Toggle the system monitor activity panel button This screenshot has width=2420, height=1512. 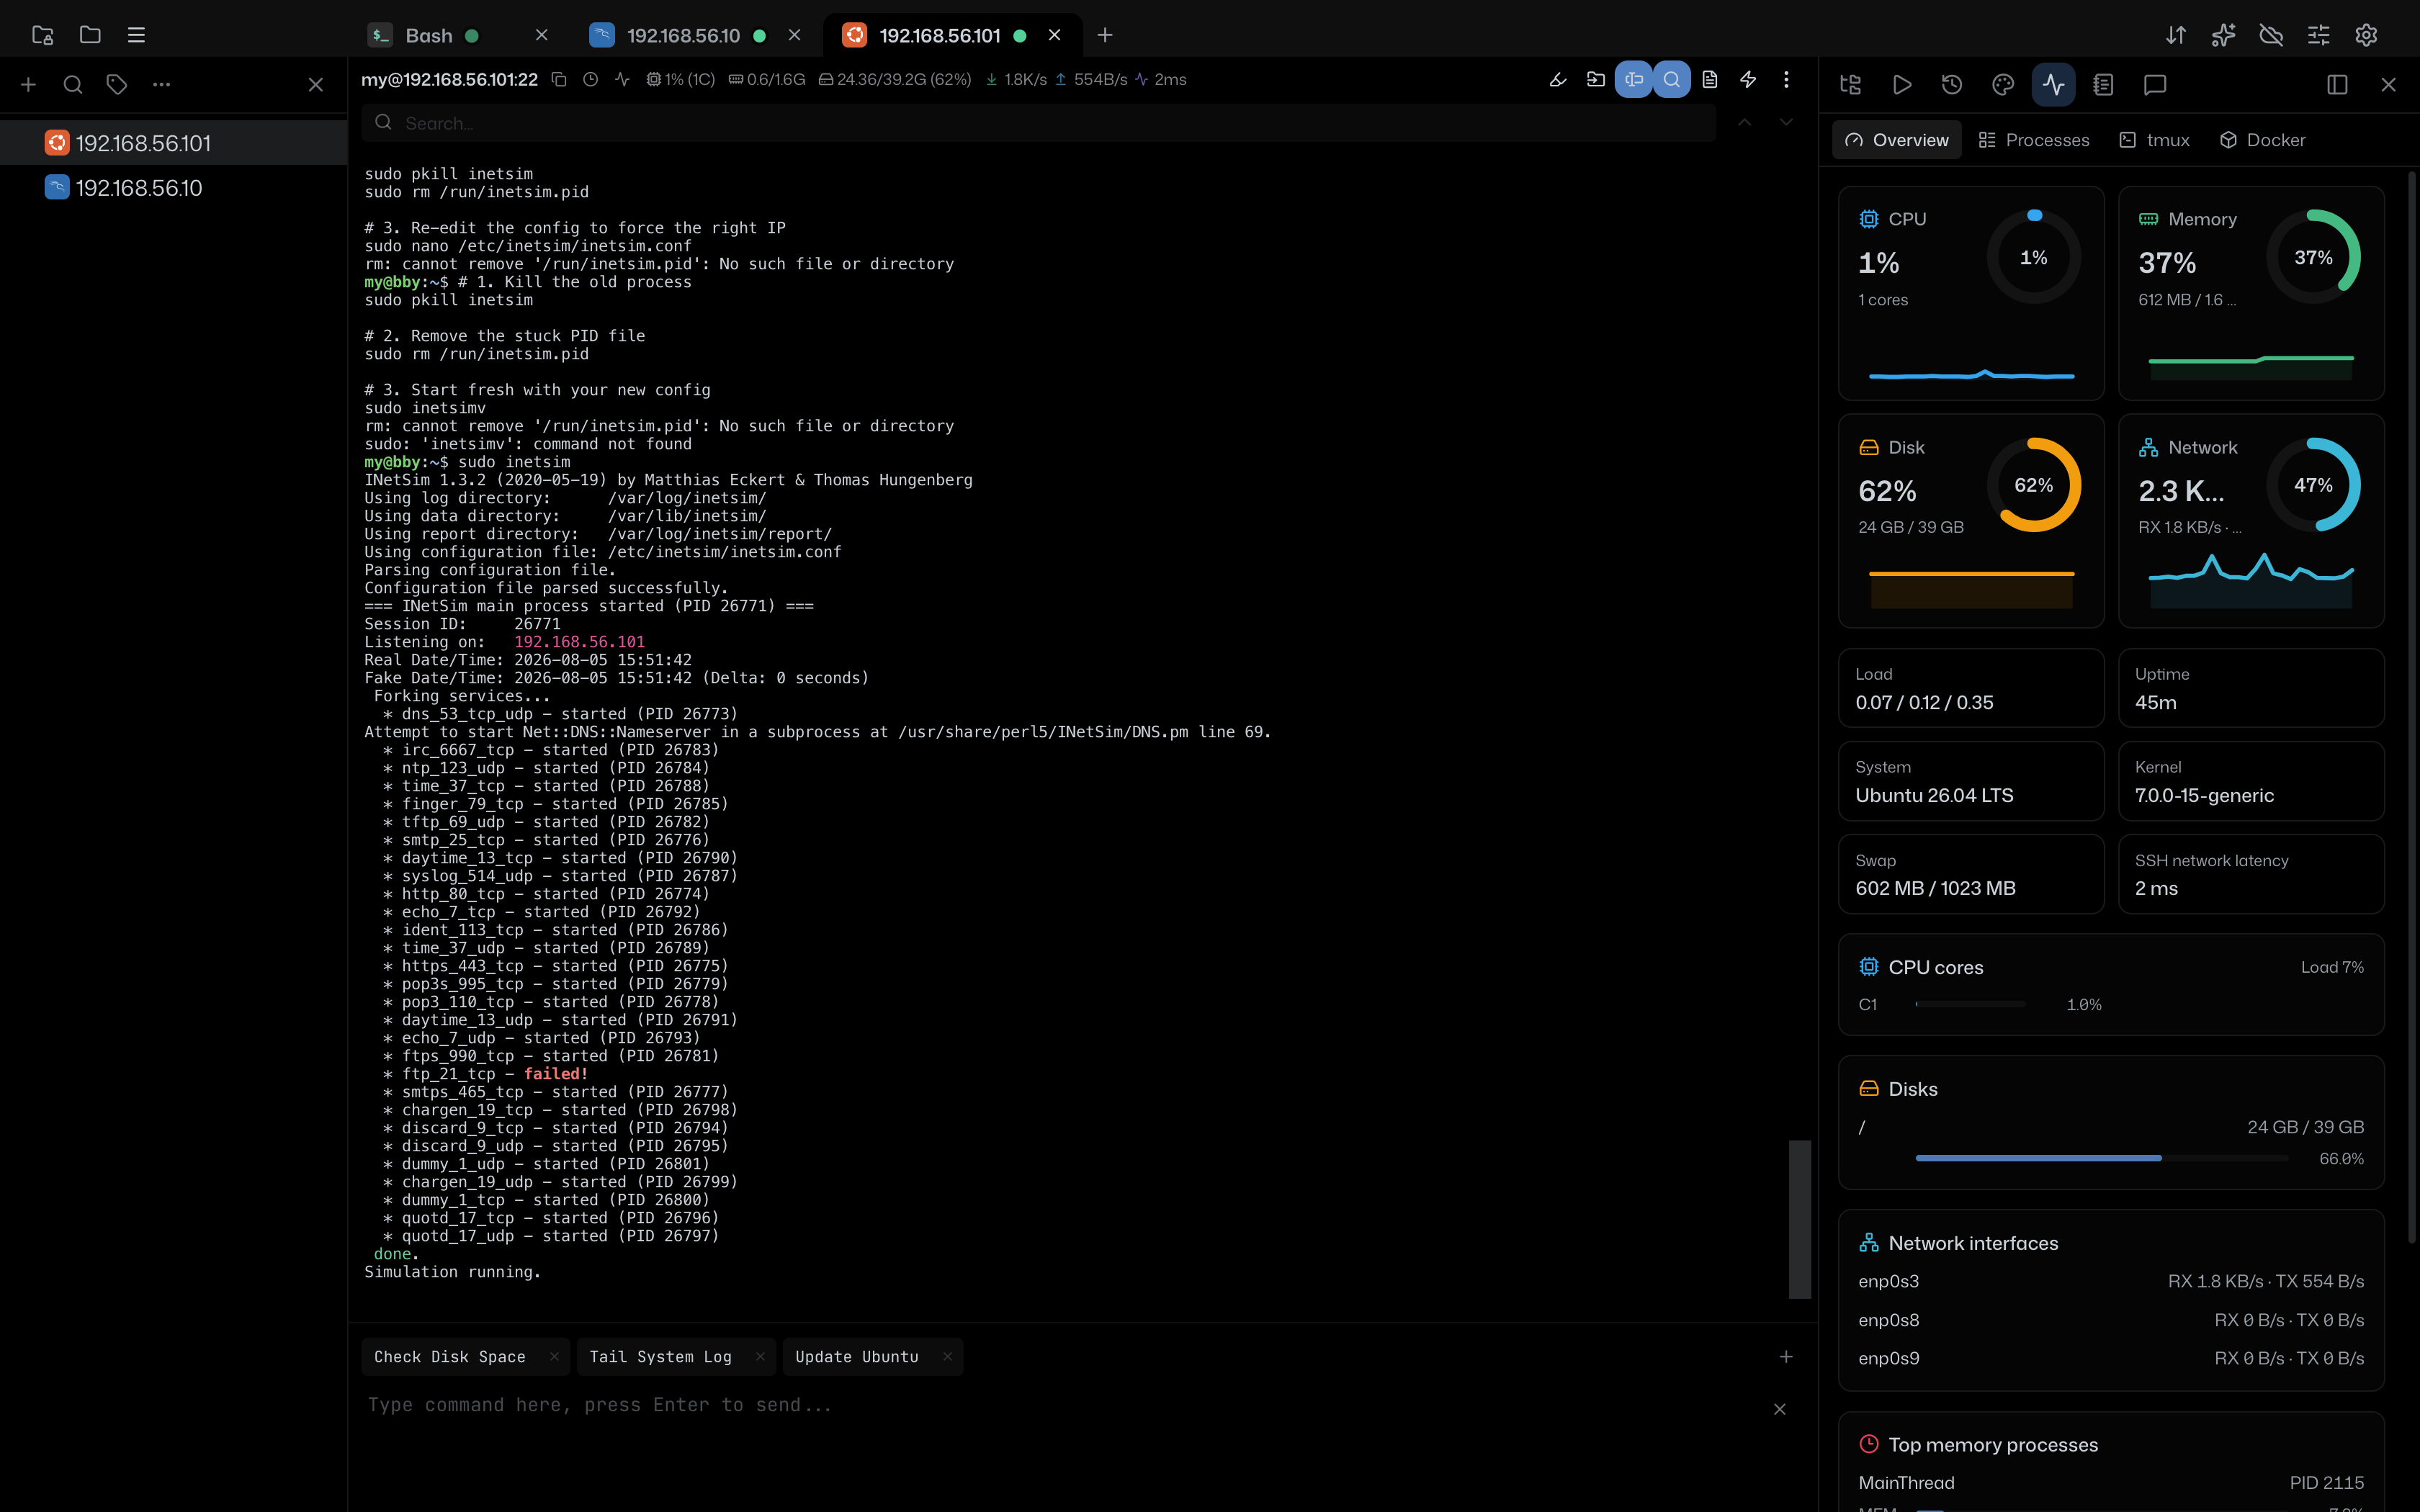2053,85
